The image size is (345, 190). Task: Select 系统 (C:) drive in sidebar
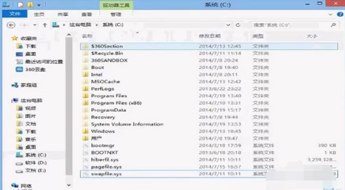31,155
